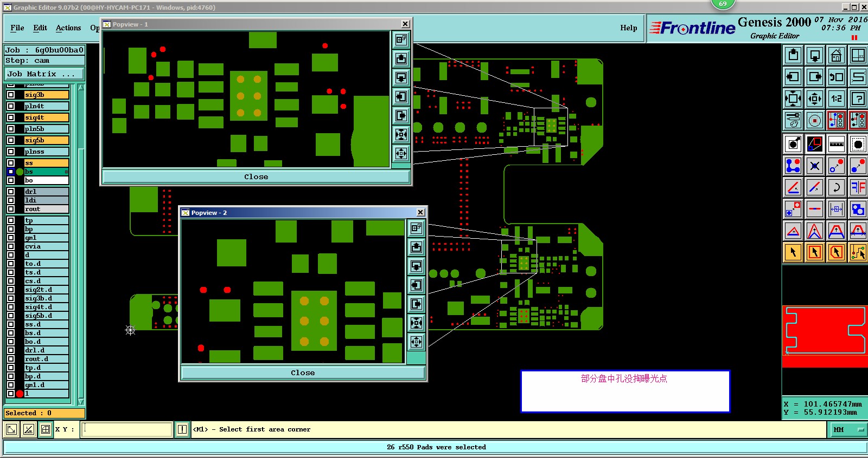The width and height of the screenshot is (868, 458).
Task: Select the ss layer name
Action: 46,163
